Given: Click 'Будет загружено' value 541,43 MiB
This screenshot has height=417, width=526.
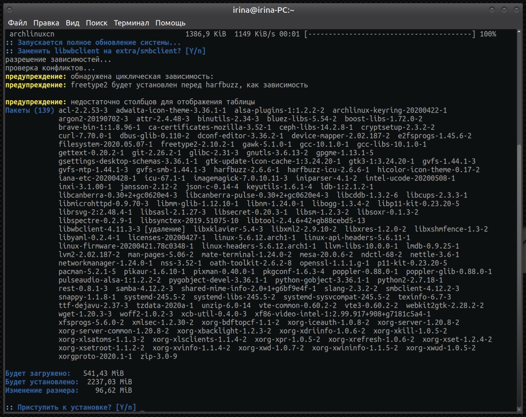Looking at the screenshot, I should [x=104, y=373].
